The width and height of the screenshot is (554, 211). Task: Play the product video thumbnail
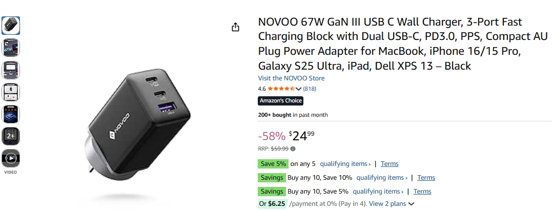coord(11,158)
